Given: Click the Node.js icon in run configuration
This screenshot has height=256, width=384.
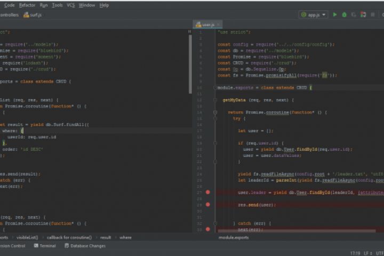Looking at the screenshot, I should (303, 15).
